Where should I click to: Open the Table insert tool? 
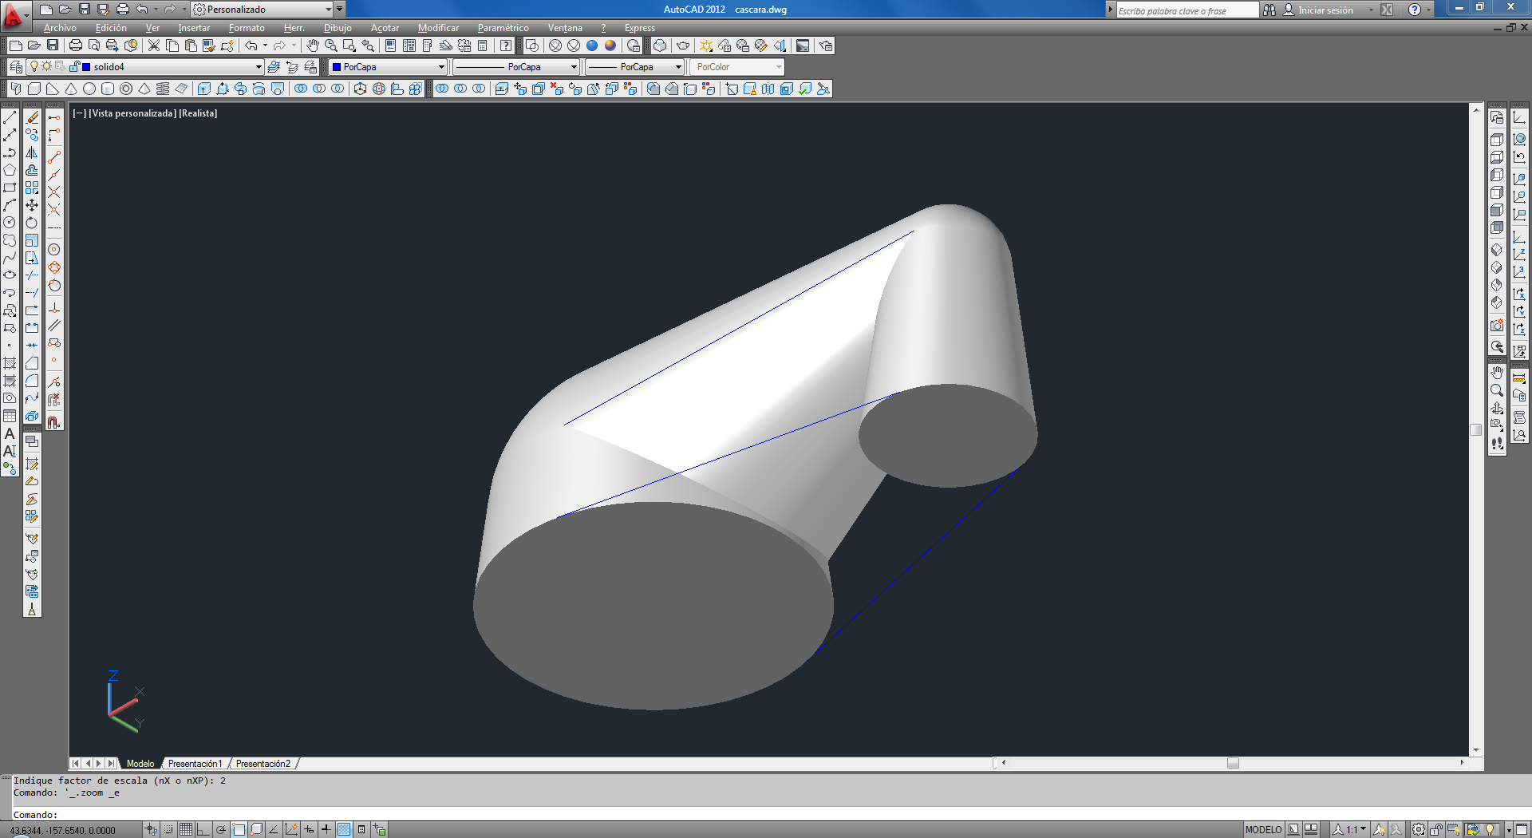click(x=10, y=416)
